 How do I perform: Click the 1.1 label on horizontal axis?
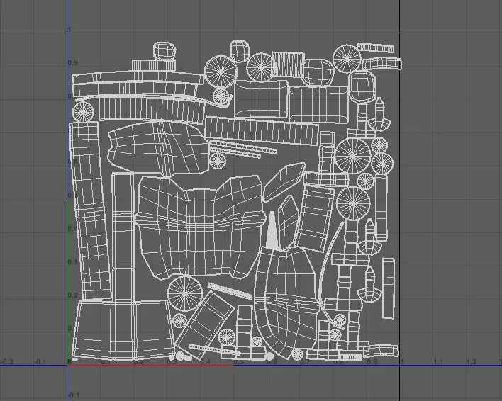tap(438, 361)
